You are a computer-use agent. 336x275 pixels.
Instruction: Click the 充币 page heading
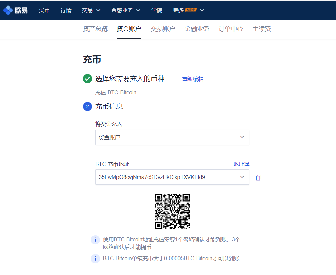click(x=92, y=59)
